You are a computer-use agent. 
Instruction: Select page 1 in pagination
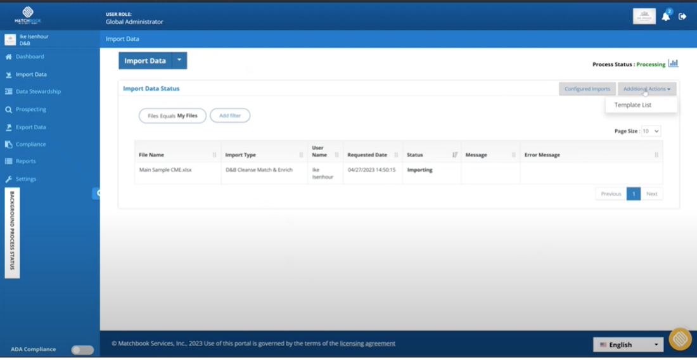[634, 194]
